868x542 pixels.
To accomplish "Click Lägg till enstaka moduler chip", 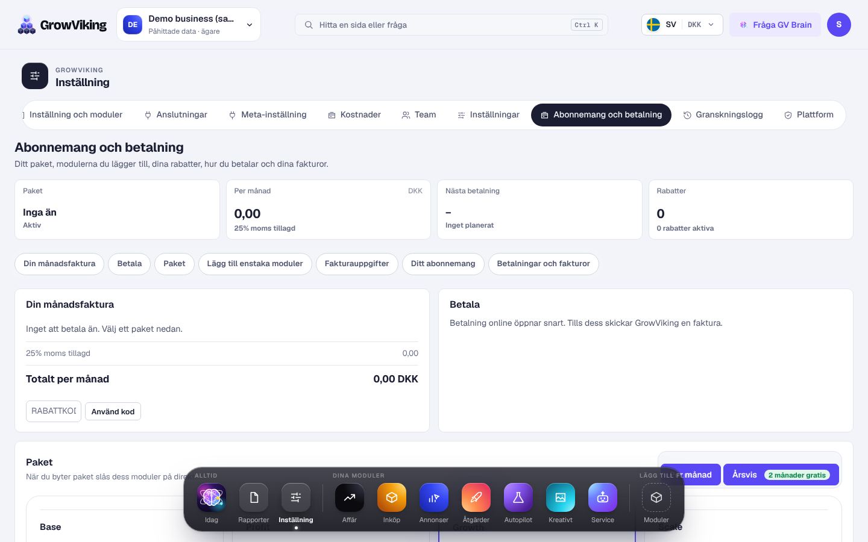I will click(255, 264).
